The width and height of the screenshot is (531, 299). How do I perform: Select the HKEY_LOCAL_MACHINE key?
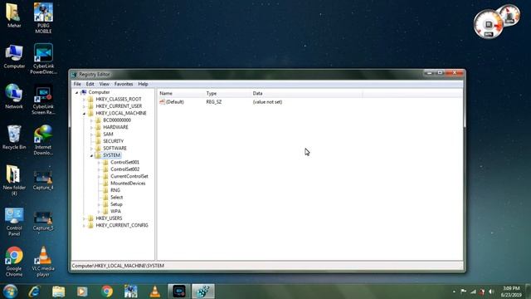tap(121, 113)
